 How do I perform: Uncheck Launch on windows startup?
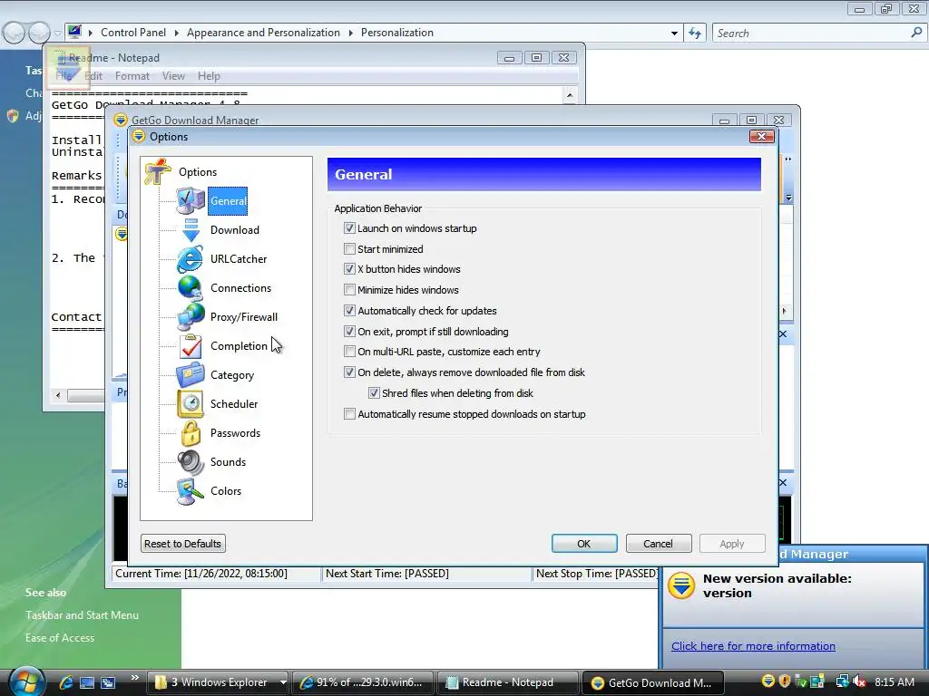point(349,228)
